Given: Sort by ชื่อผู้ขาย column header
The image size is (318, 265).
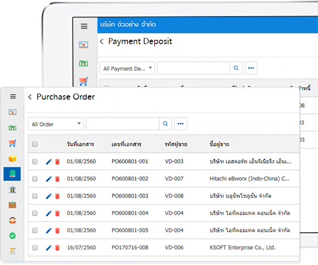Looking at the screenshot, I should 219,144.
